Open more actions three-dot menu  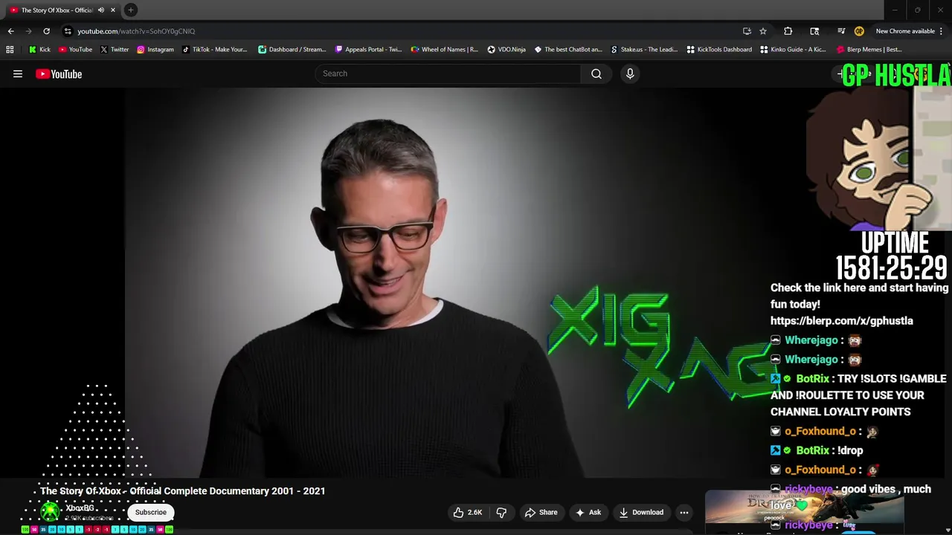(x=684, y=512)
